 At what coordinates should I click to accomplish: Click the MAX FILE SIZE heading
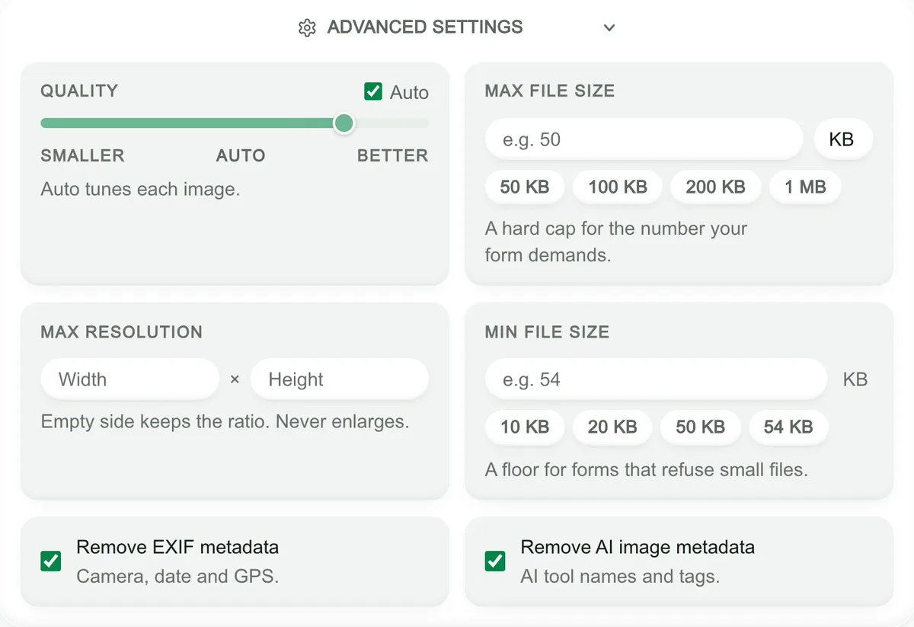point(550,91)
